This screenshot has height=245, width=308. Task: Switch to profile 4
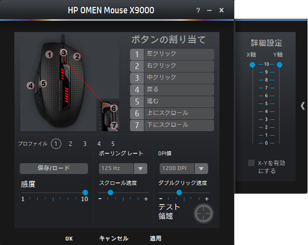tap(99, 144)
